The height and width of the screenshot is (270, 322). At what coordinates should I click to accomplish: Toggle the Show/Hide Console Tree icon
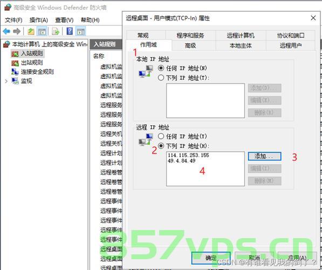42,31
